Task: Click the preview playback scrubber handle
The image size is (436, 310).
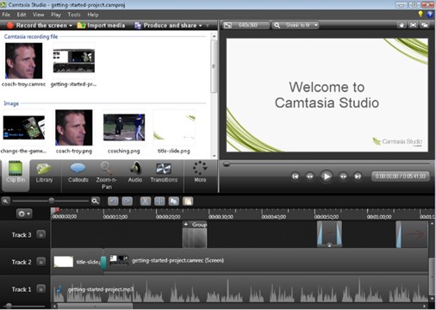Action: click(227, 164)
